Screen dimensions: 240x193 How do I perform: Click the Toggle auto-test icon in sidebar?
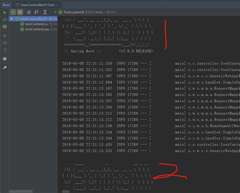pos(5,27)
